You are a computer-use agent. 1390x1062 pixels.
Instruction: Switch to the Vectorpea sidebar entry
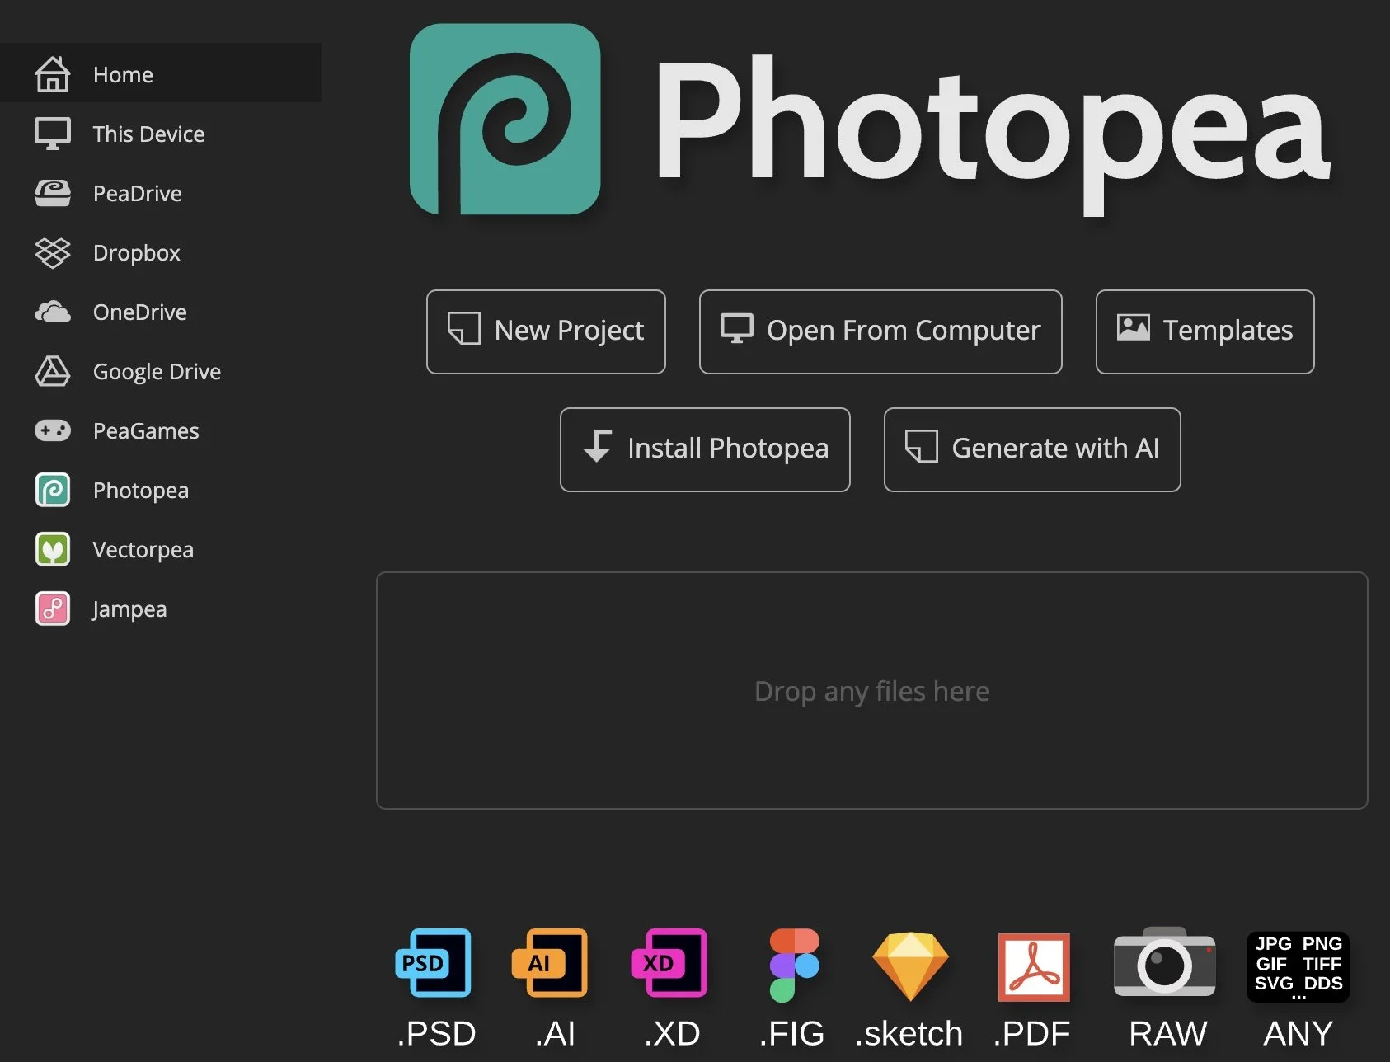(x=161, y=549)
